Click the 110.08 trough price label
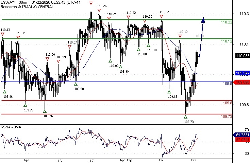Viewport: 250px width, 163px height. (142, 54)
